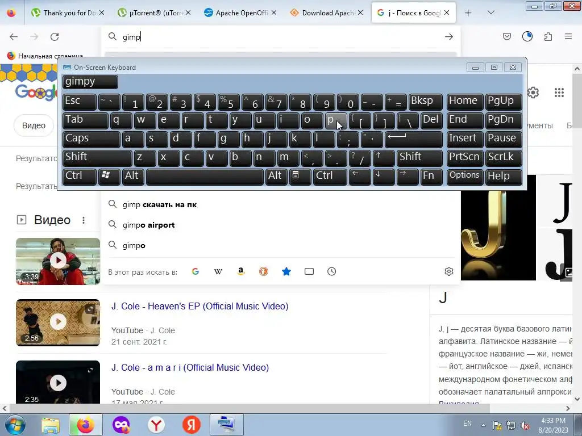Open the Firefox extensions puzzle icon
The image size is (582, 436).
pyautogui.click(x=548, y=36)
